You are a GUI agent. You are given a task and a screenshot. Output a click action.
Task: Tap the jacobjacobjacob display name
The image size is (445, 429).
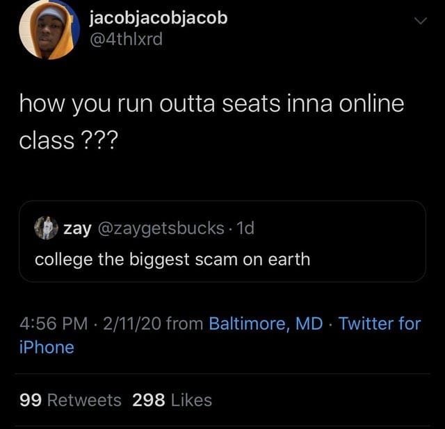[159, 18]
